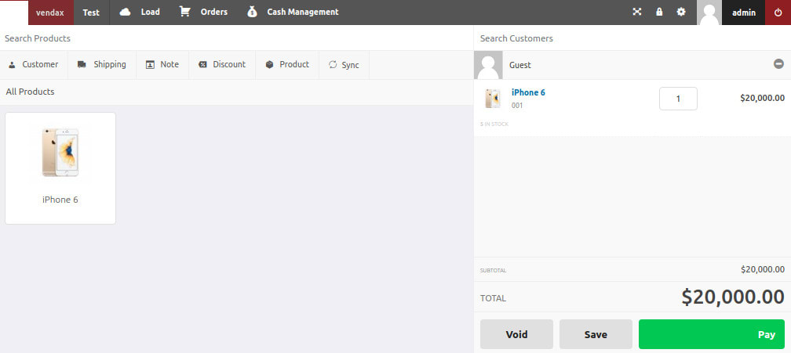Log out using the red power icon
This screenshot has height=353, width=791.
click(x=778, y=13)
